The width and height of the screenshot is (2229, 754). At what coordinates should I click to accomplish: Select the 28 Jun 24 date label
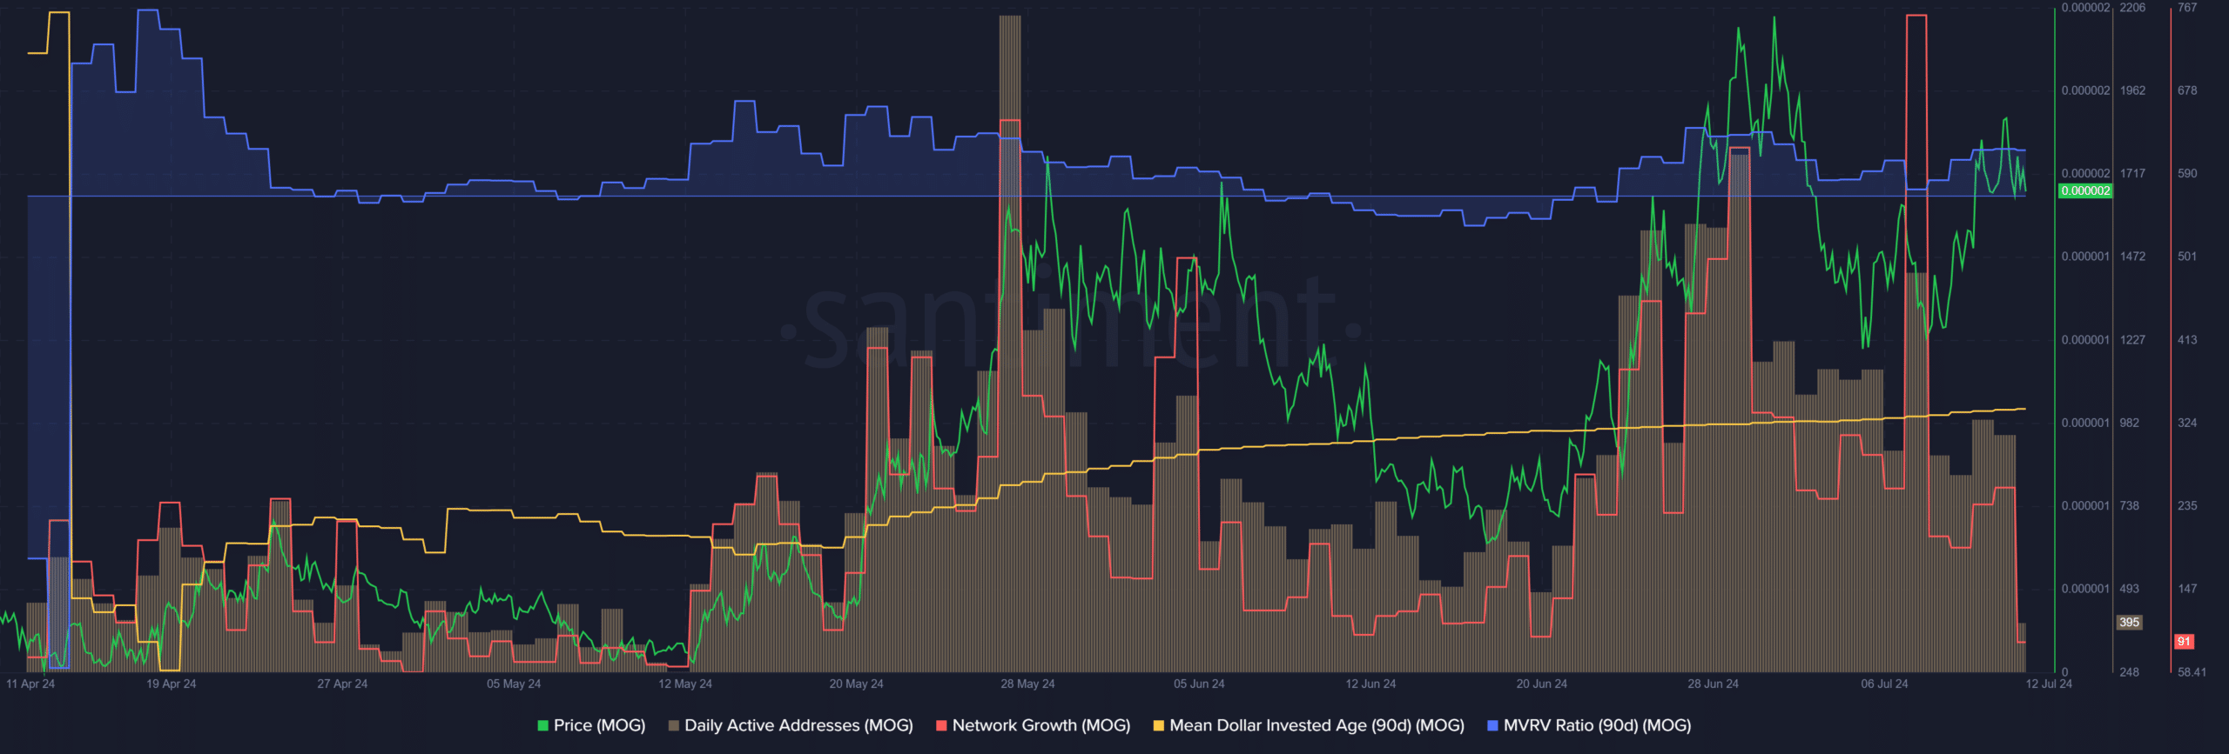[1713, 684]
